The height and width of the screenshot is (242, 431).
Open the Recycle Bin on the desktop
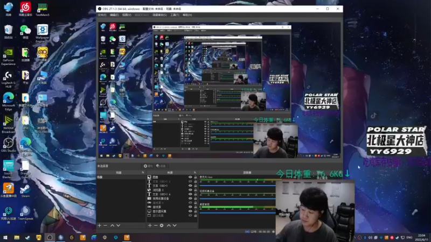tap(8, 32)
